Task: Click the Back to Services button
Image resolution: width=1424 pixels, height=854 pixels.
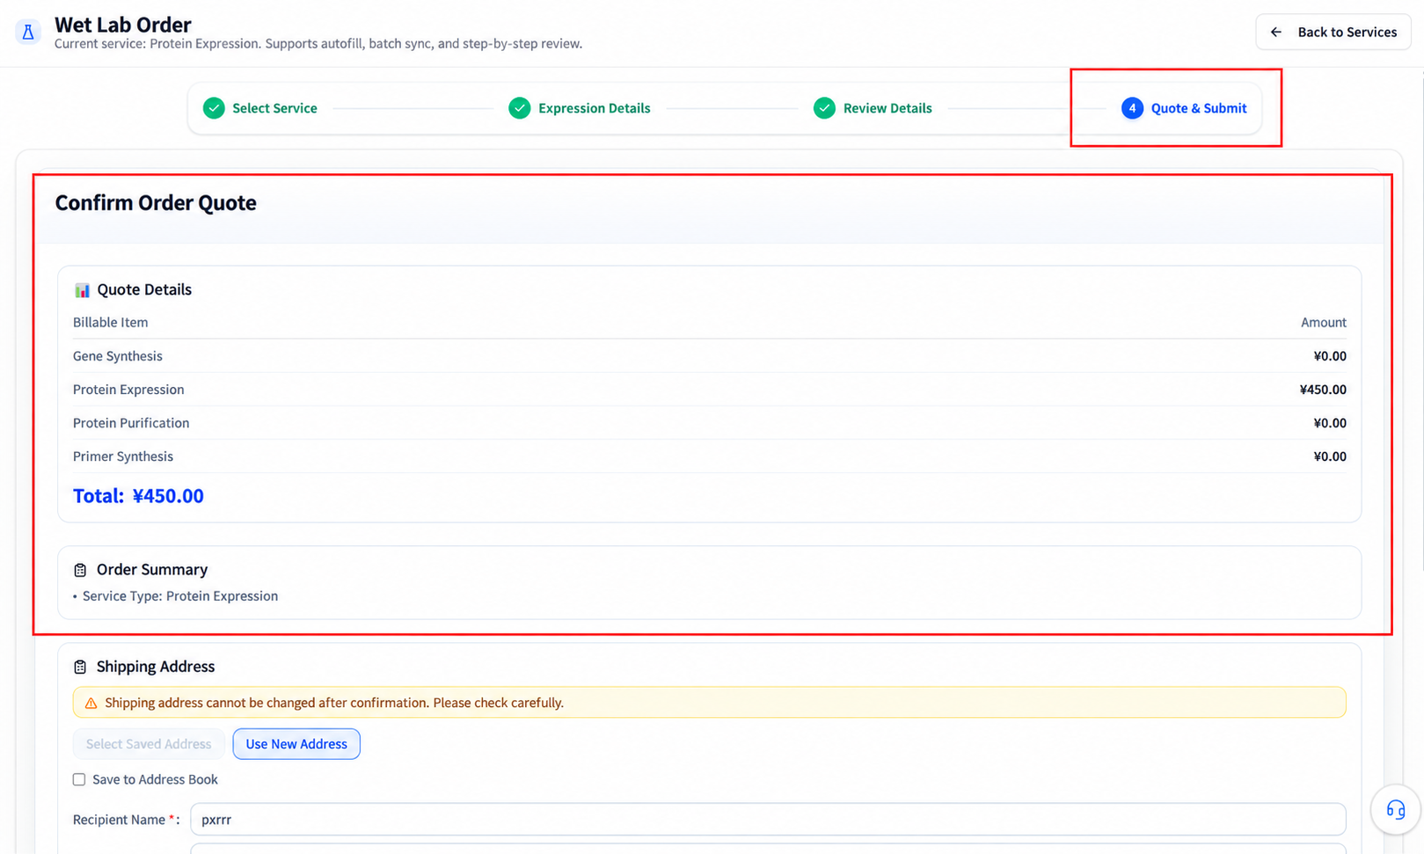Action: tap(1333, 33)
